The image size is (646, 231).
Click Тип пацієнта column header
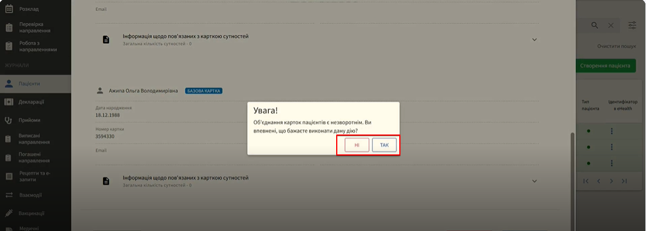pos(590,105)
